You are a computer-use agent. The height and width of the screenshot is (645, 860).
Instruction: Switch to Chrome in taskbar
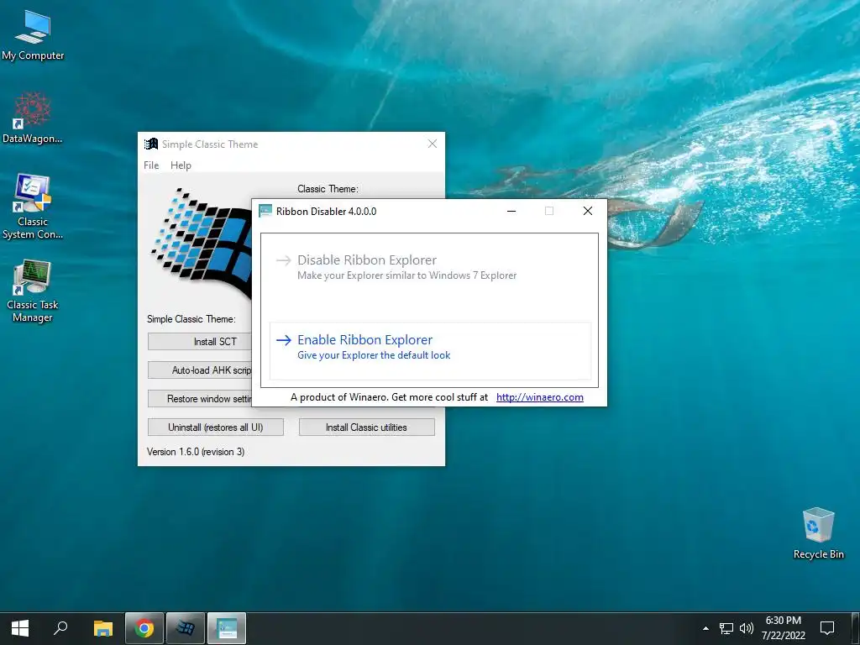click(144, 628)
